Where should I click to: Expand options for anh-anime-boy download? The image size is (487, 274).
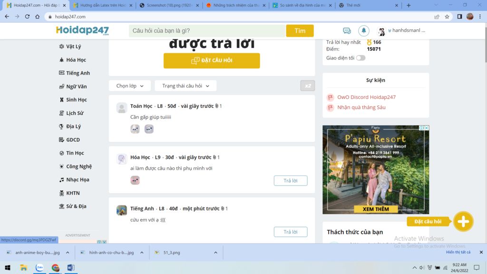pyautogui.click(x=68, y=253)
